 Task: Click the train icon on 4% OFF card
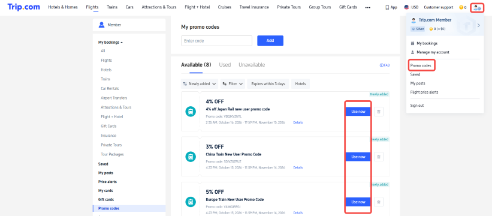point(191,112)
